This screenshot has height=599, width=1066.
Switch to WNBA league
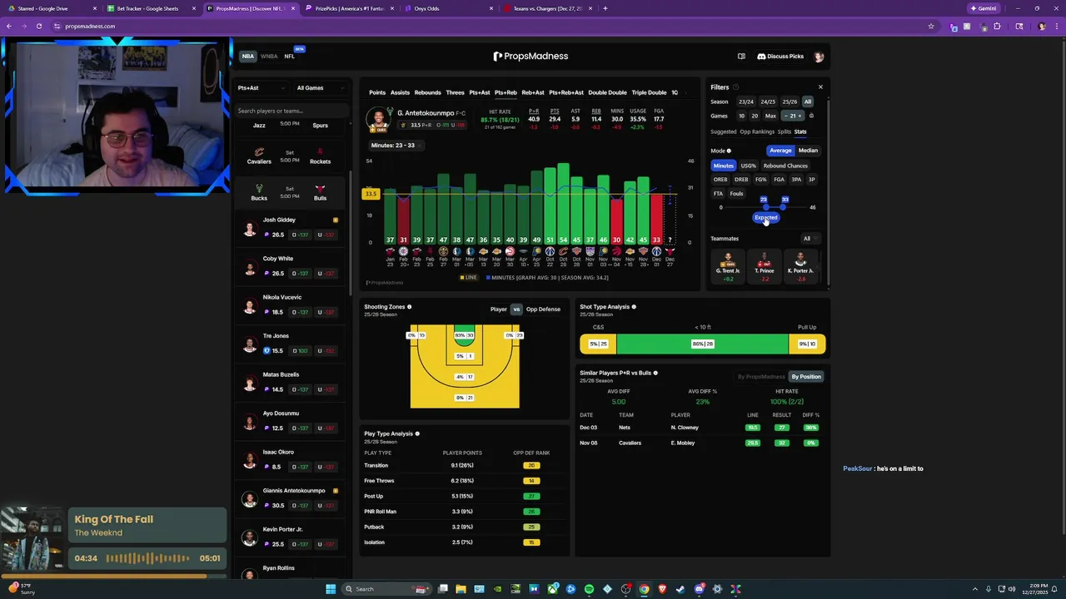[269, 57]
